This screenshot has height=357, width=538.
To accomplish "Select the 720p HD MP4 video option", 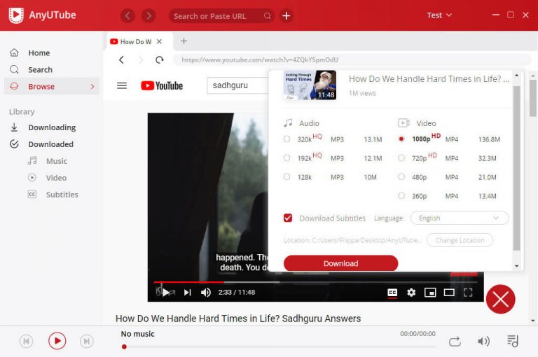I will pos(401,158).
